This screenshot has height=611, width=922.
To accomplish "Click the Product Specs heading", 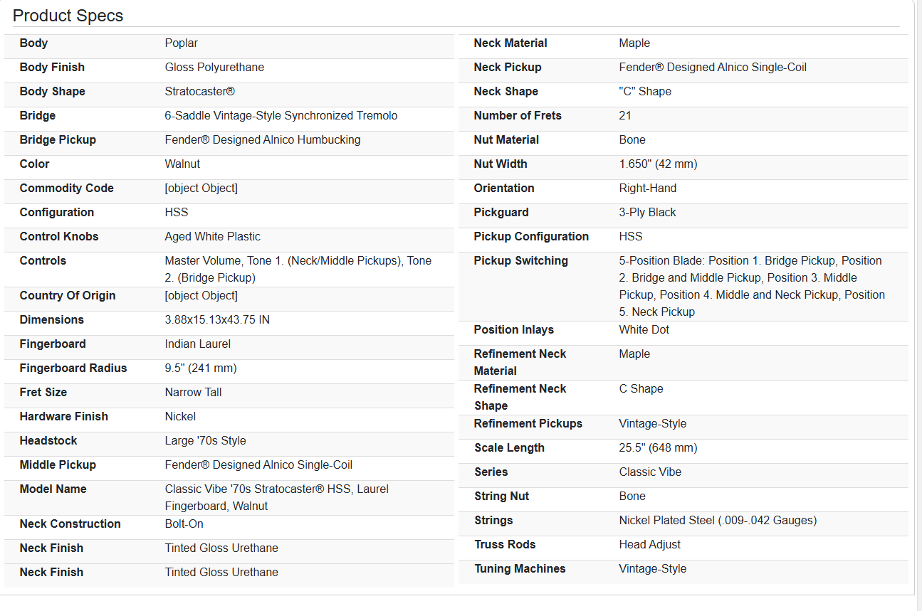I will [x=68, y=16].
